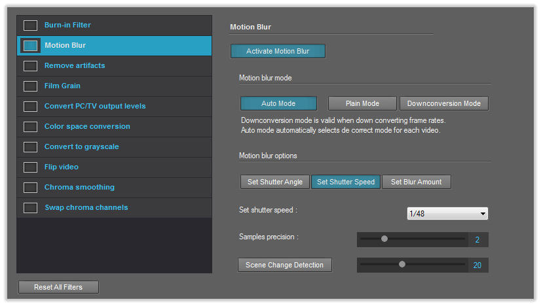Image resolution: width=541 pixels, height=306 pixels.
Task: Click the Samples precision slider handle
Action: pyautogui.click(x=384, y=239)
